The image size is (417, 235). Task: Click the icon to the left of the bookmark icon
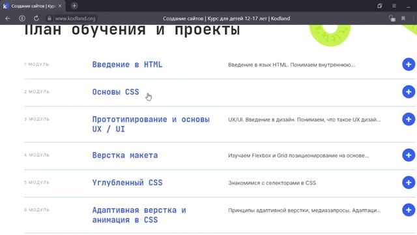(x=392, y=18)
